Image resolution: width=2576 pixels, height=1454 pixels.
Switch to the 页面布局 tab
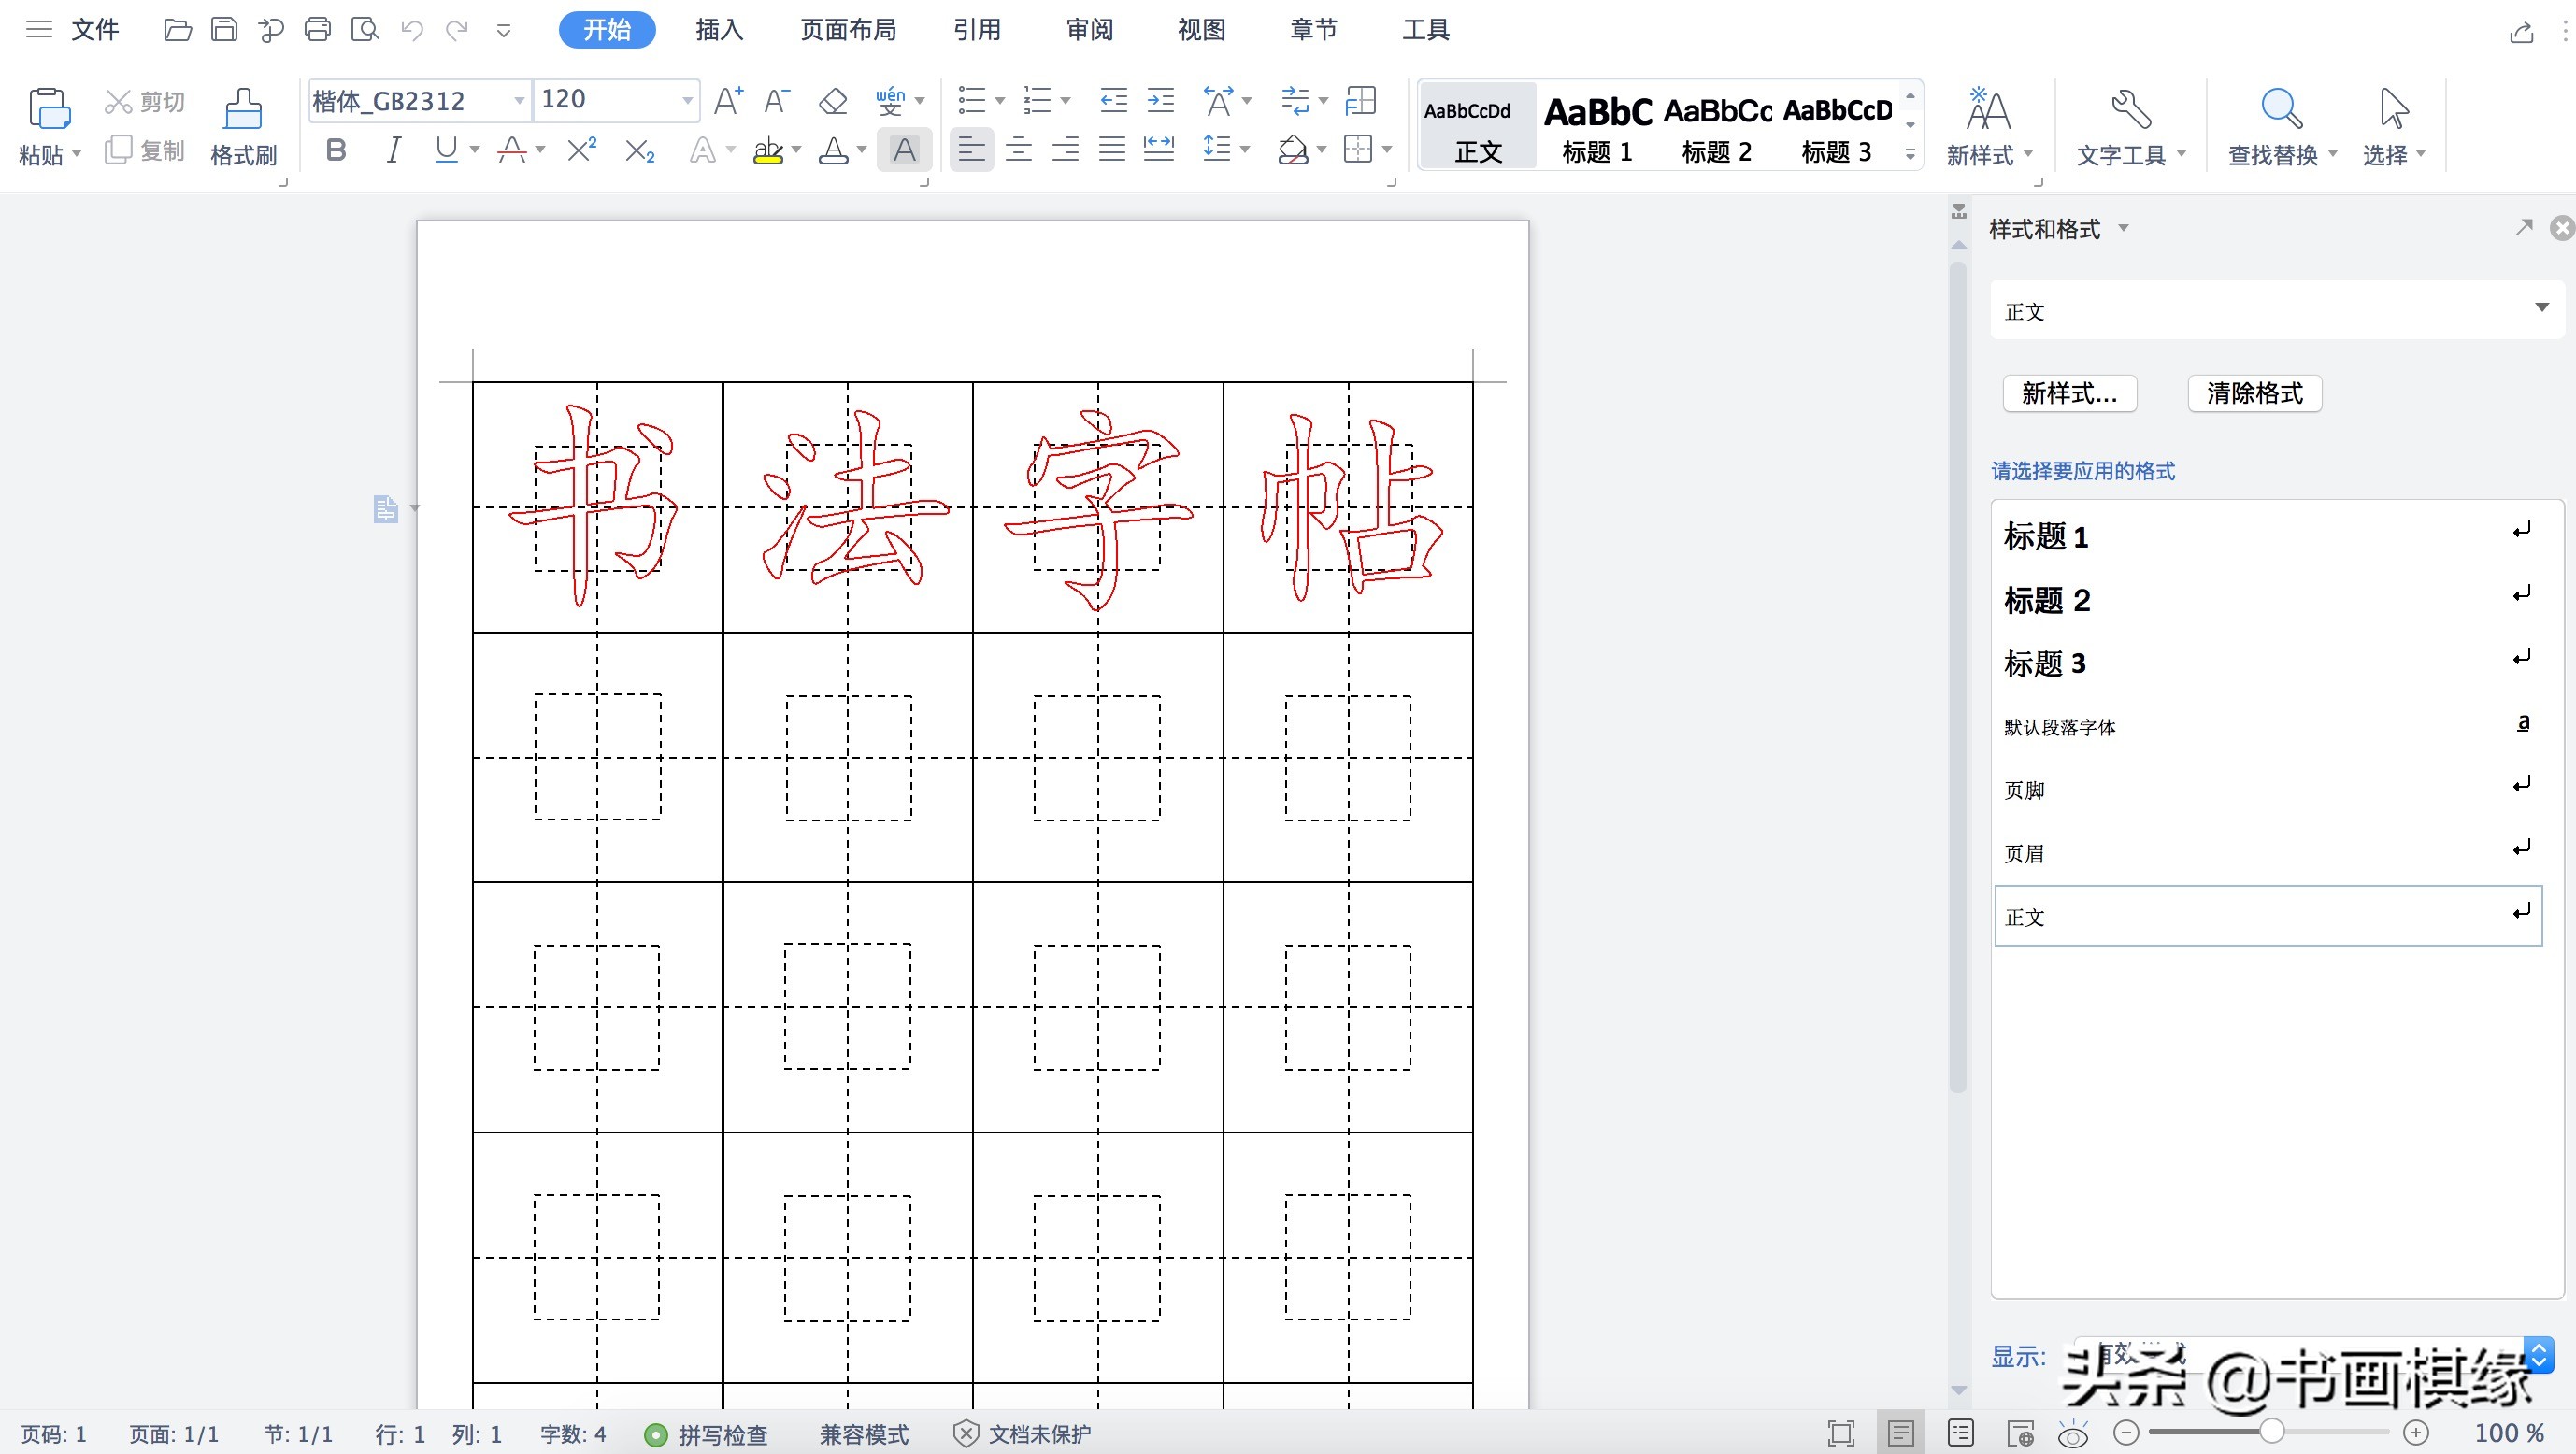pos(848,30)
